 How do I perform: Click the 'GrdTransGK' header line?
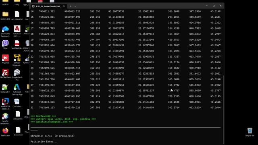tap(43, 116)
